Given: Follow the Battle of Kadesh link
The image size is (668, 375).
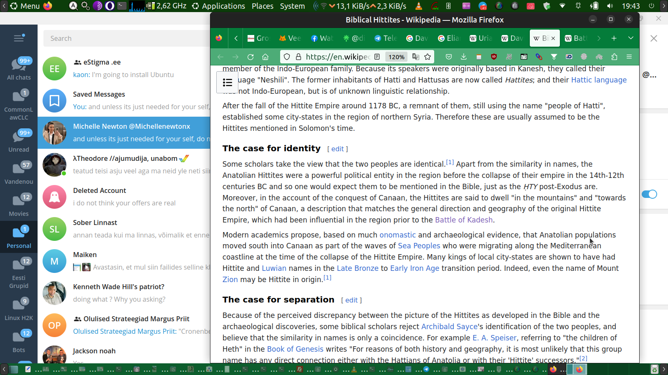Looking at the screenshot, I should coord(463,220).
